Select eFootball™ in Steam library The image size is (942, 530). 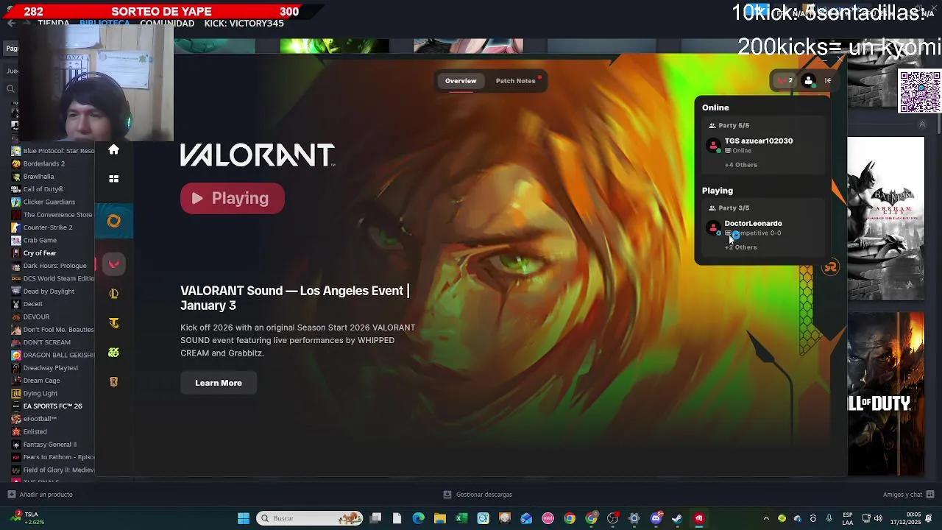pyautogui.click(x=40, y=419)
